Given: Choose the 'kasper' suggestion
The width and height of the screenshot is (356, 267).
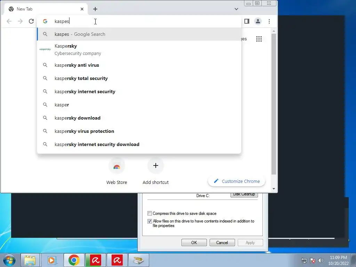Looking at the screenshot, I should 139,105.
